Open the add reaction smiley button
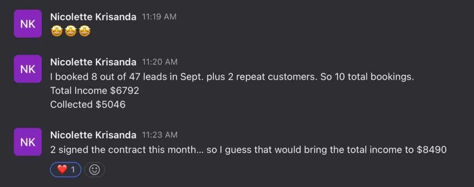Image resolution: width=474 pixels, height=187 pixels. pos(94,170)
